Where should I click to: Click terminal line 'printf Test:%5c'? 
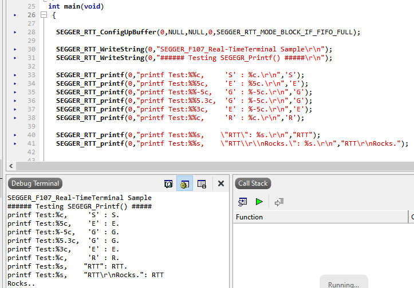64,223
